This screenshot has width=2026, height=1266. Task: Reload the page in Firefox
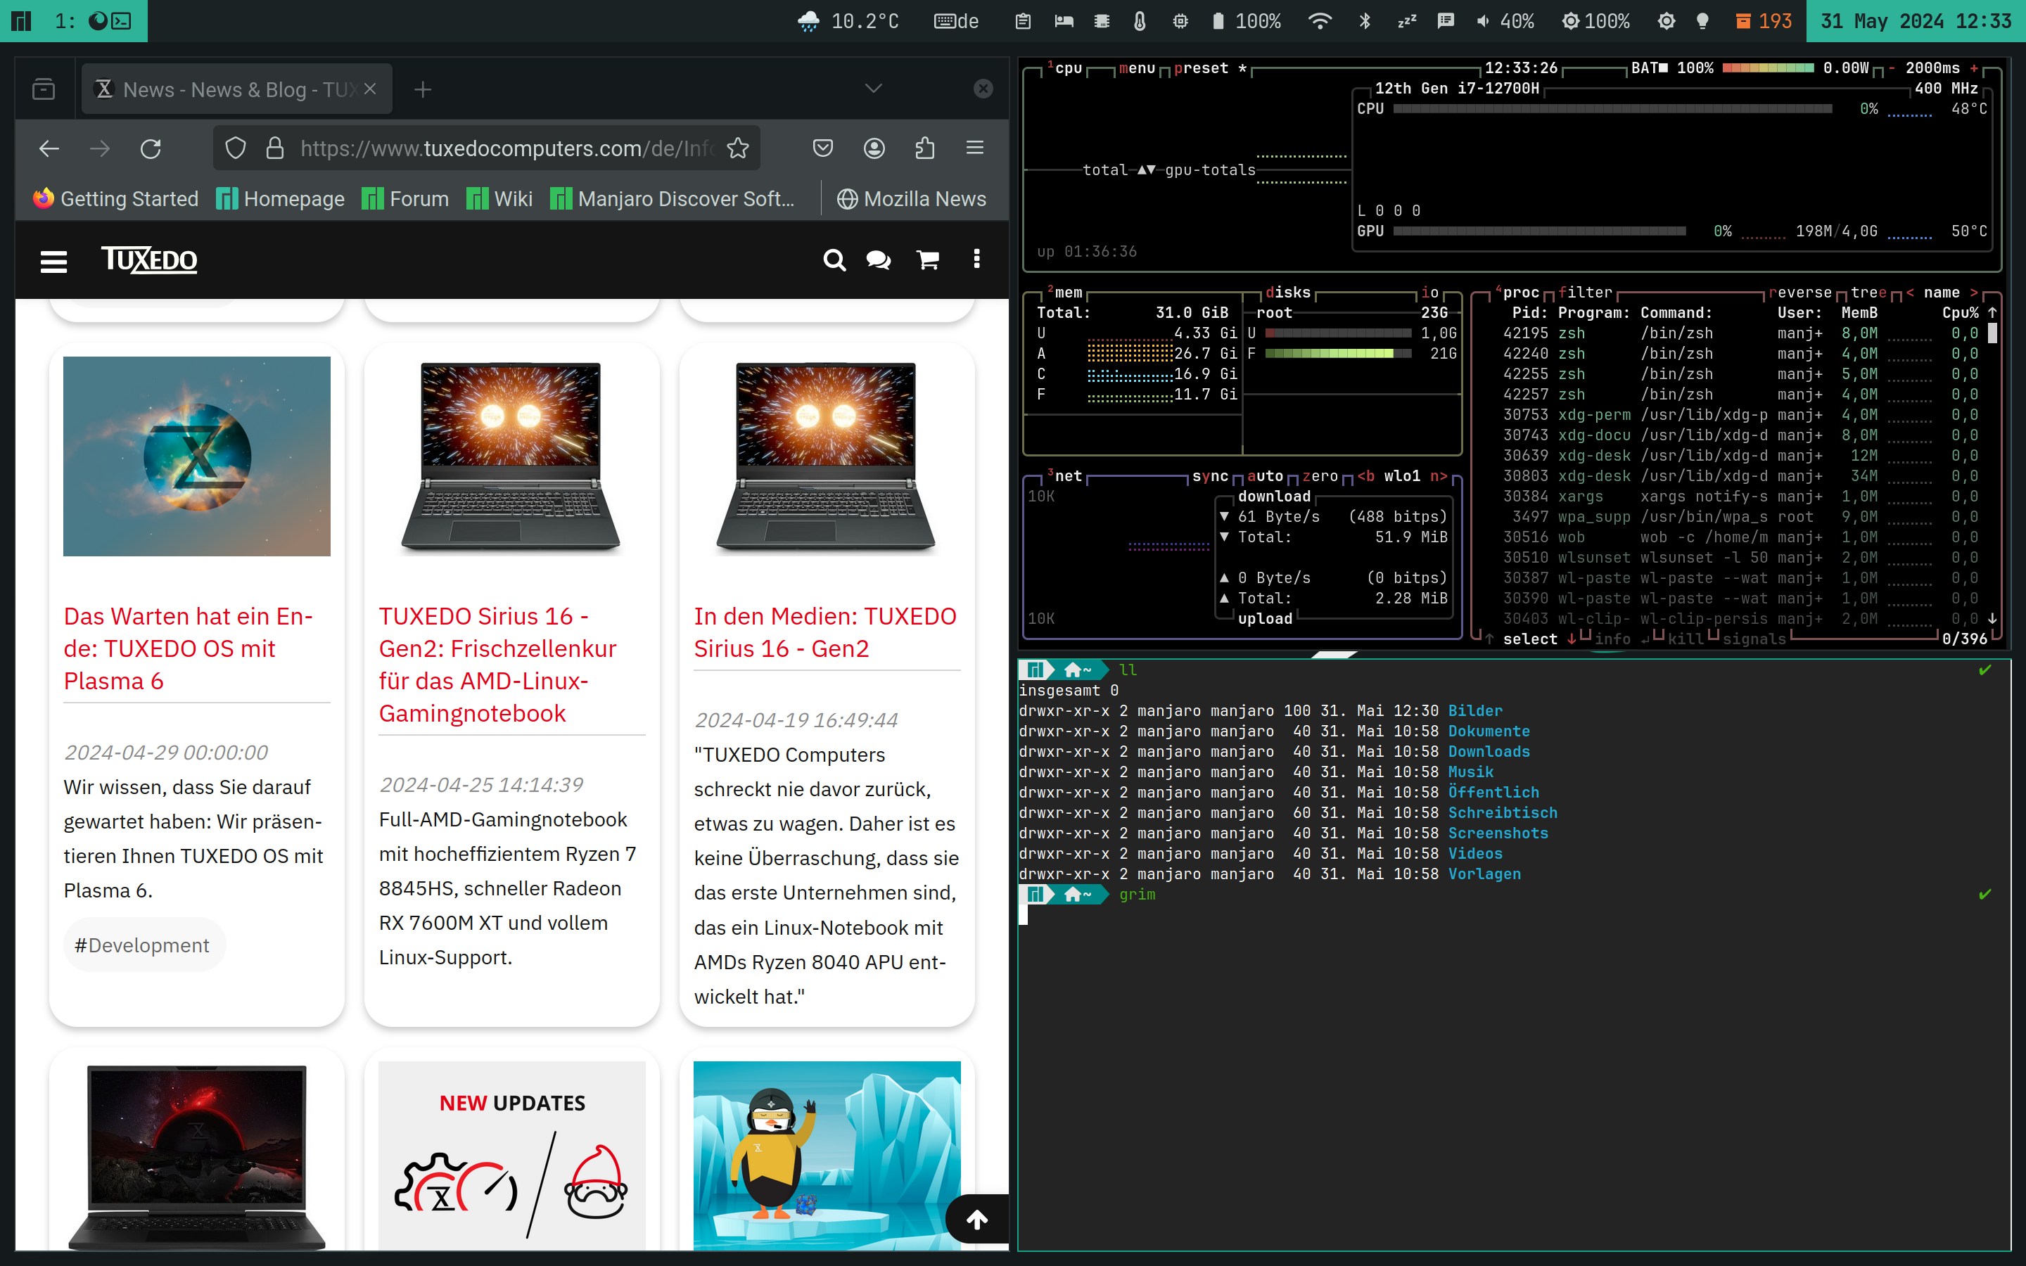tap(151, 148)
